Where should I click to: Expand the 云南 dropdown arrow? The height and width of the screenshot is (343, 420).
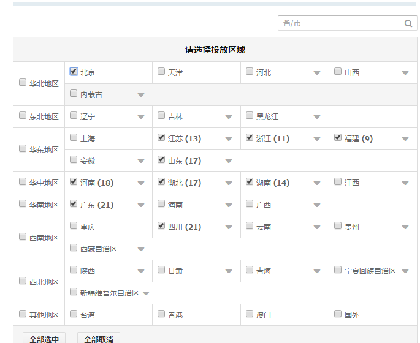pyautogui.click(x=317, y=227)
